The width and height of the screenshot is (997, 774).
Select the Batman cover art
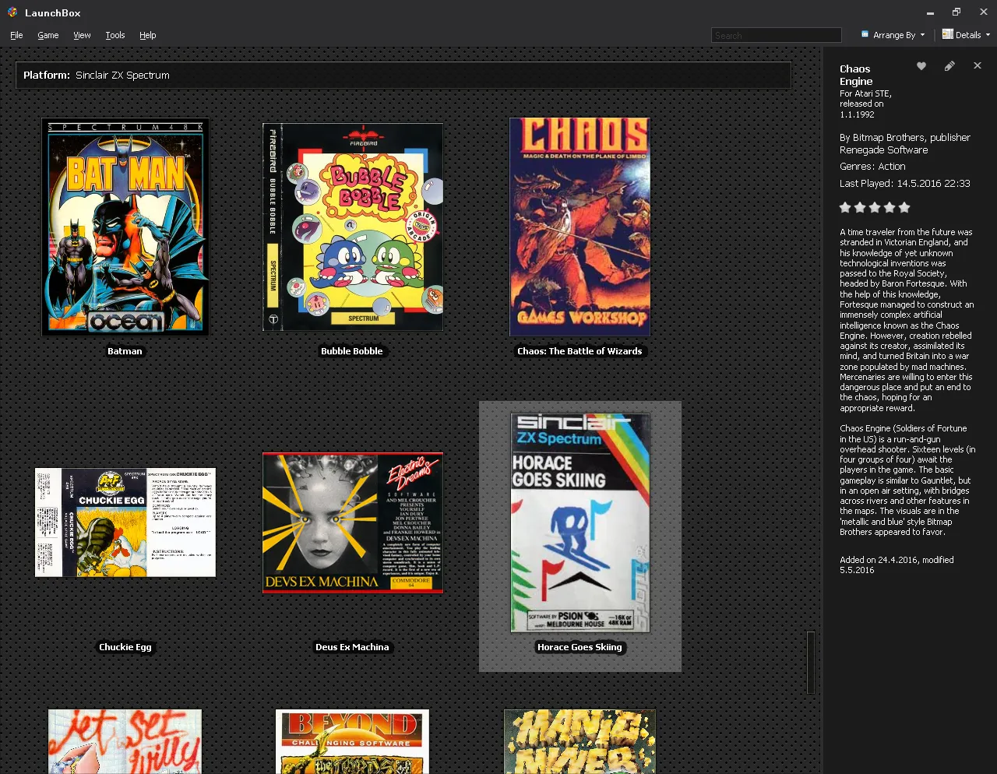pos(125,227)
